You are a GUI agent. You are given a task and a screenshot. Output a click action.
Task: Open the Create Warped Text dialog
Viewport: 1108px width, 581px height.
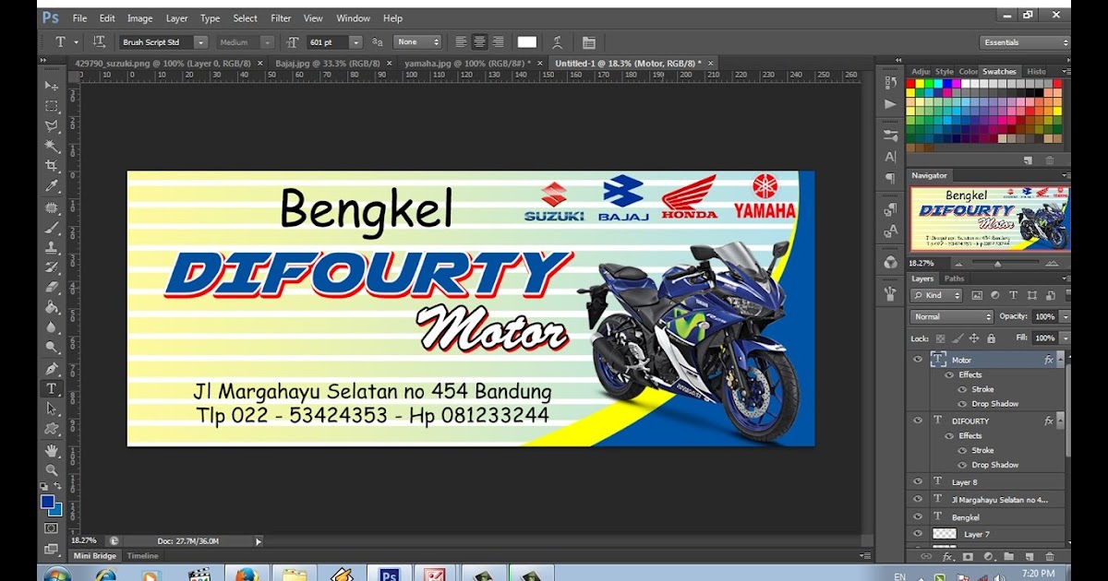[x=558, y=42]
